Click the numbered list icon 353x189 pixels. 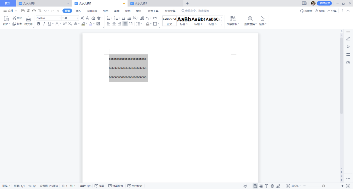pos(116,18)
